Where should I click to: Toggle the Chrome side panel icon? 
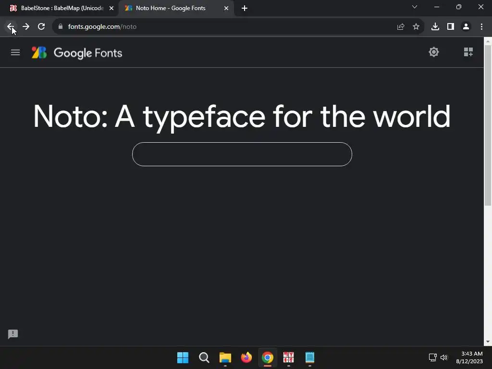451,27
